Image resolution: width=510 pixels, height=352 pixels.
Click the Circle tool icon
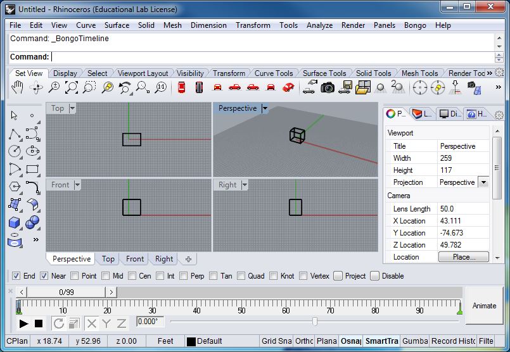coord(15,151)
